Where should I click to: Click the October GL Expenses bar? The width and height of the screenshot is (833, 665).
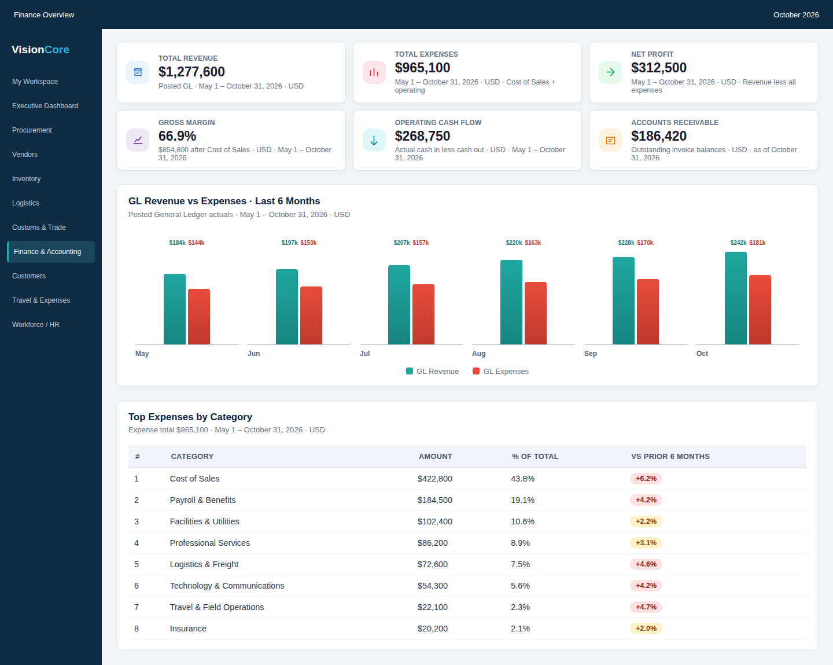coord(760,310)
